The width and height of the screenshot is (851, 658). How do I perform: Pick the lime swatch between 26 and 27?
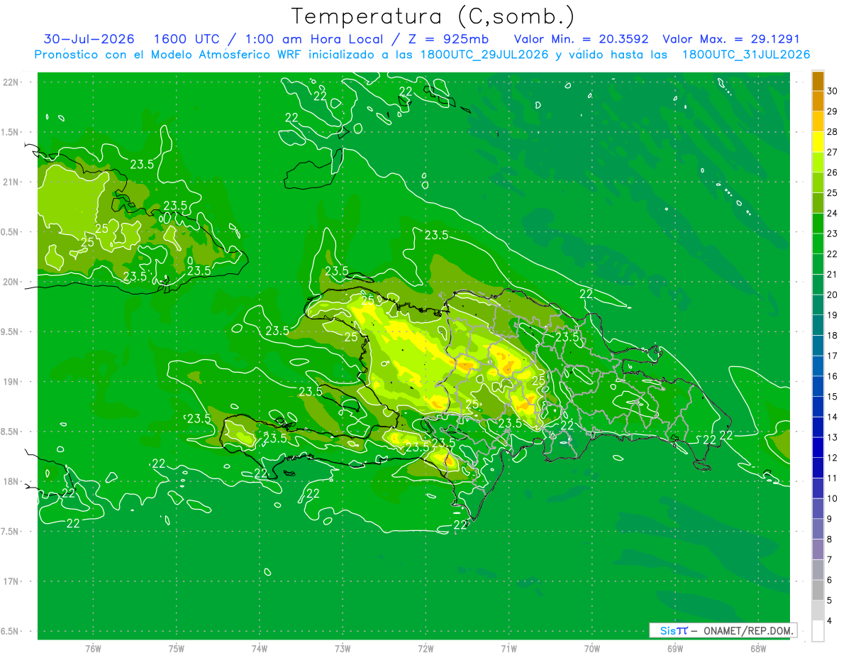click(x=818, y=163)
